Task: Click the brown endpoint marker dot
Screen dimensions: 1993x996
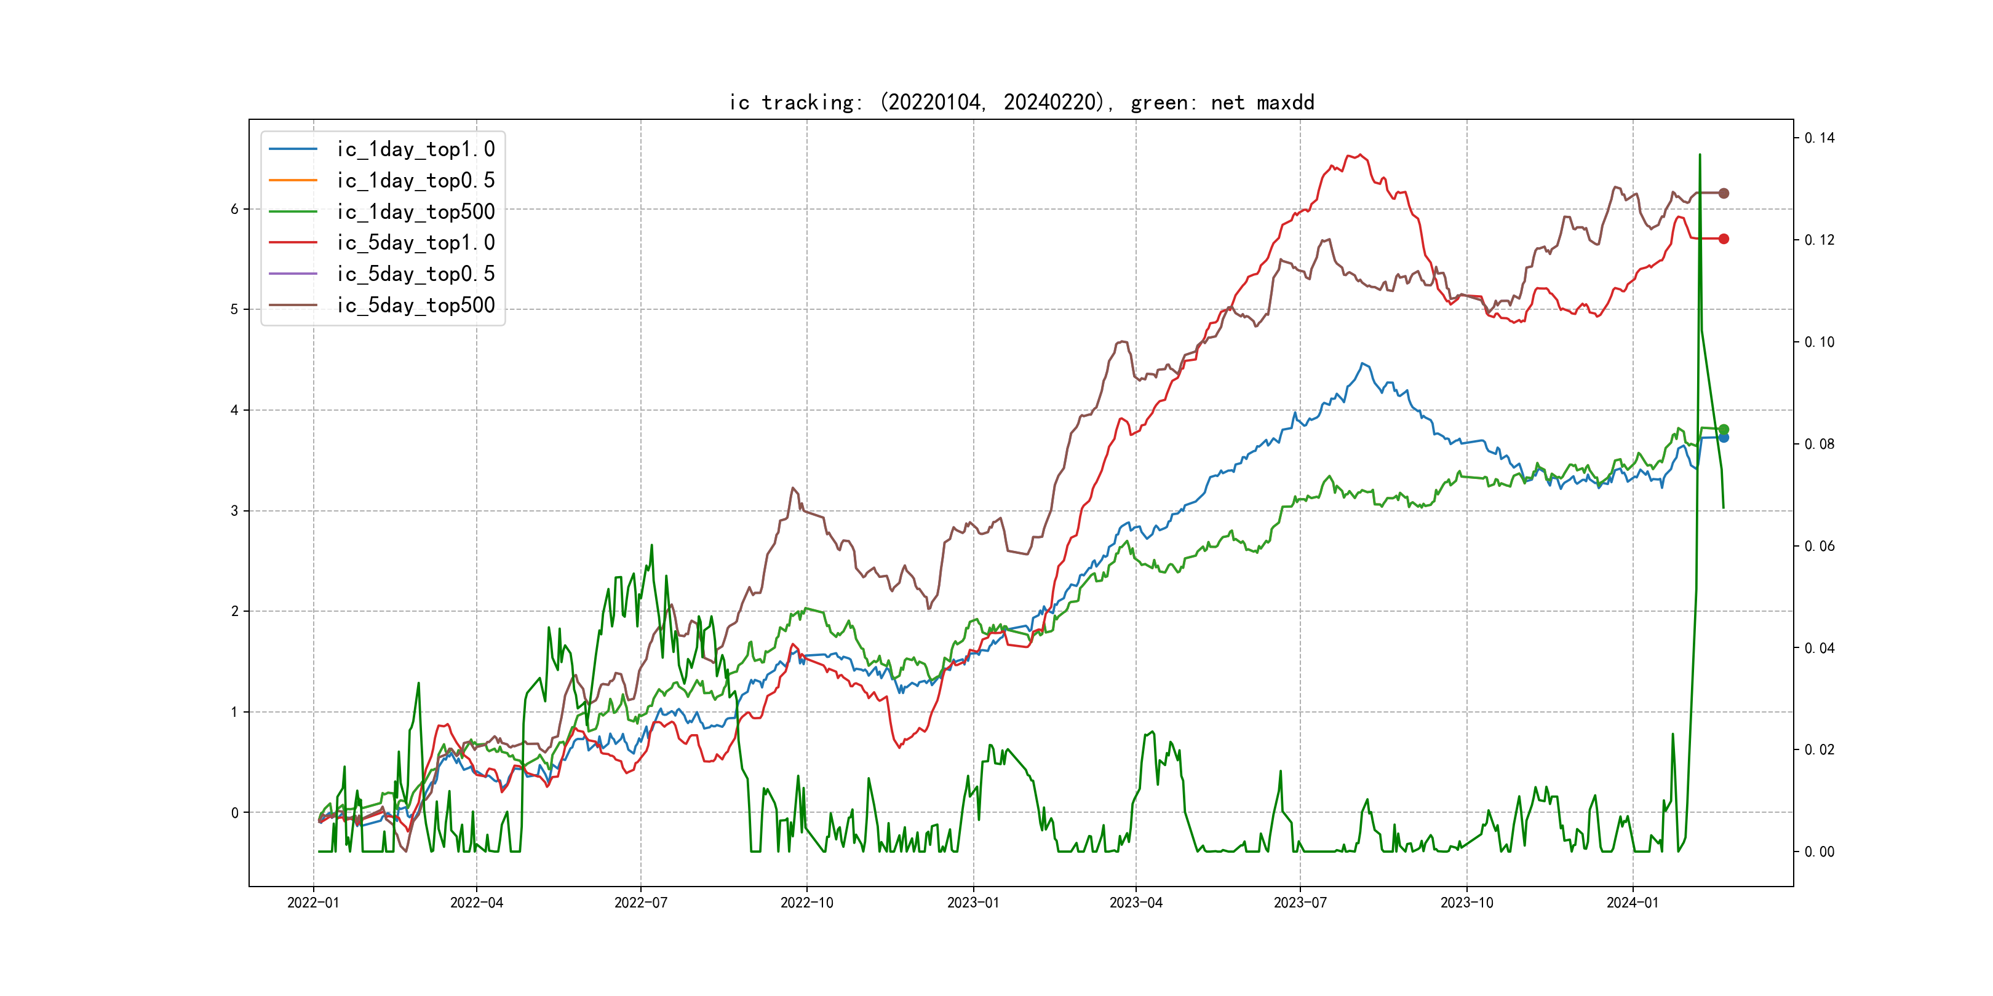Action: pos(1723,193)
